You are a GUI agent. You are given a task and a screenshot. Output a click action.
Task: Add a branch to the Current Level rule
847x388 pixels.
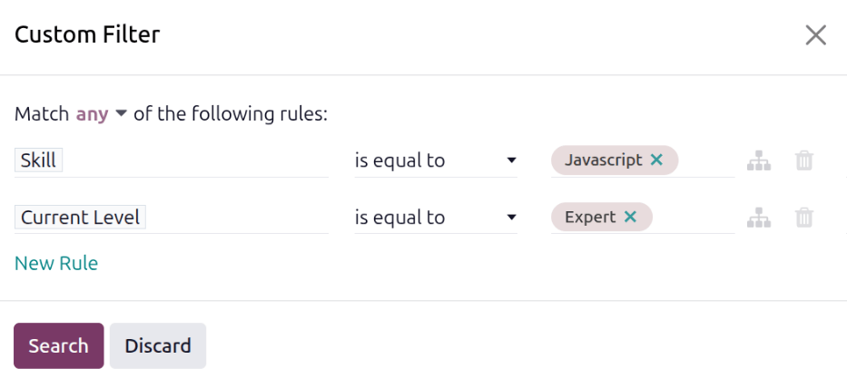[x=759, y=218]
